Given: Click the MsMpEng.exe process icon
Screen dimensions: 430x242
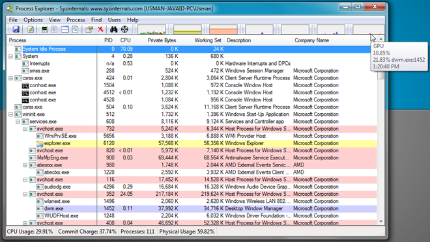Looking at the screenshot, I should coord(33,158).
